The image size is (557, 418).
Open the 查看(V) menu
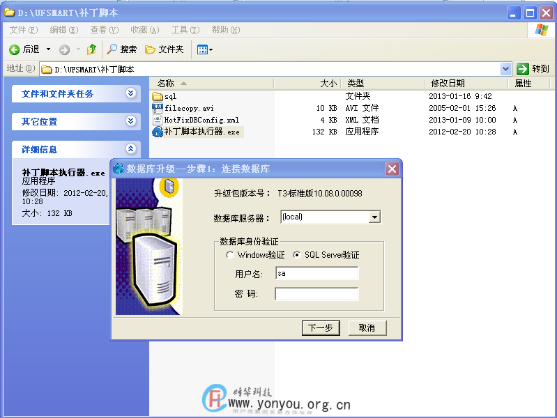click(104, 30)
